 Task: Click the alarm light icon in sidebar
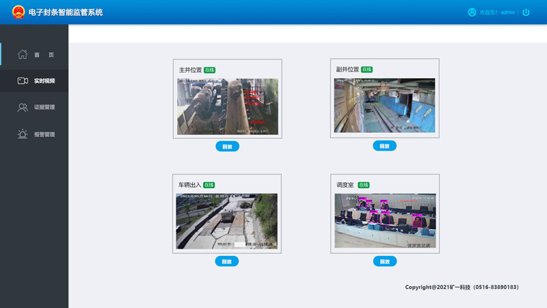coord(23,134)
